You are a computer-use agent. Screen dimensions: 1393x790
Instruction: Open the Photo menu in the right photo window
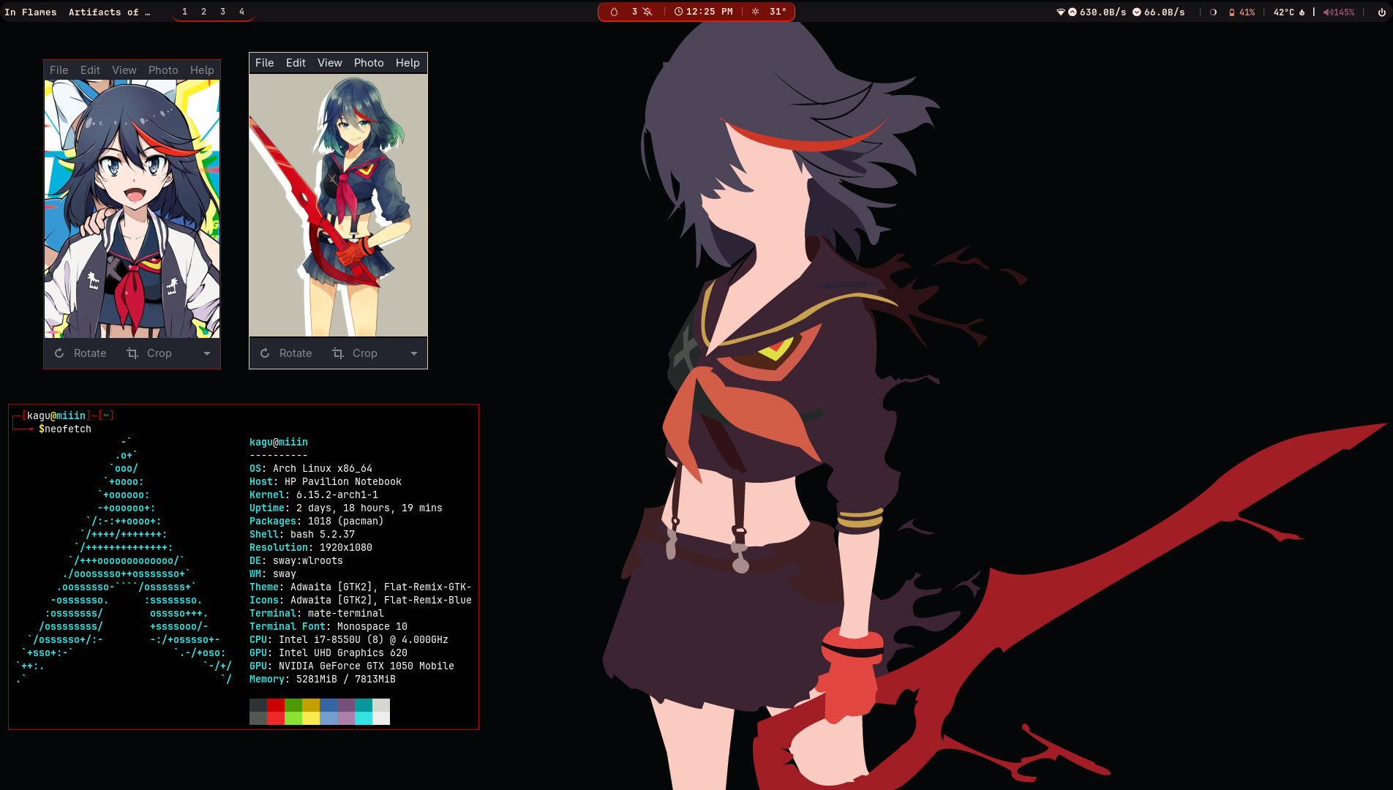pos(369,63)
